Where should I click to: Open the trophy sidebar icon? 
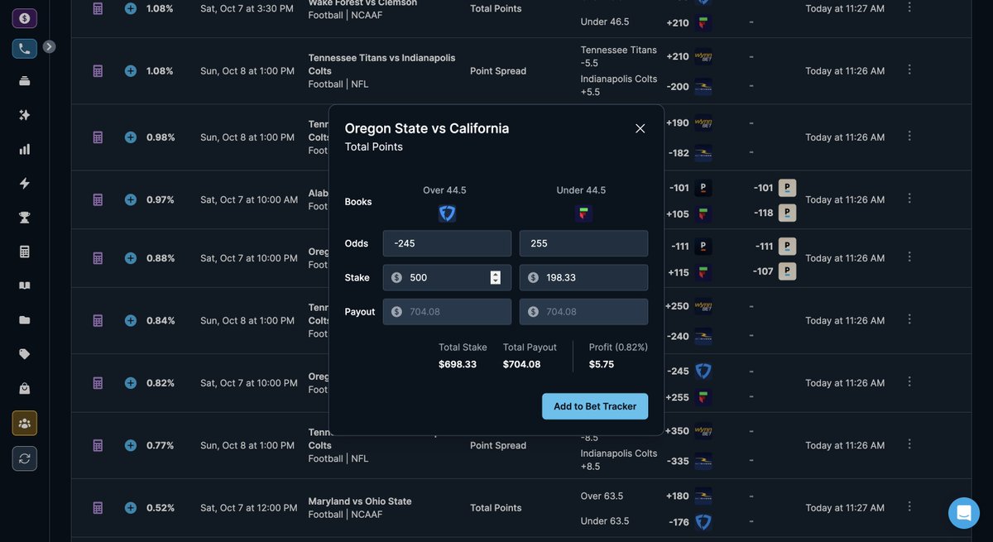pos(24,218)
